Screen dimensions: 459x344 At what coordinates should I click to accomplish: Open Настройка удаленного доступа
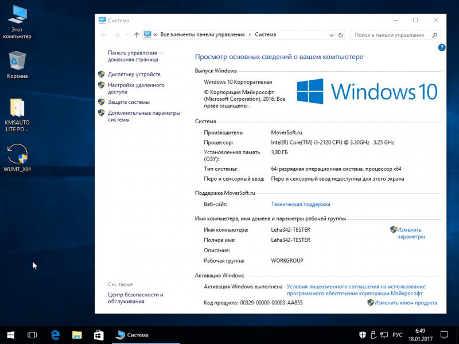[x=136, y=88]
